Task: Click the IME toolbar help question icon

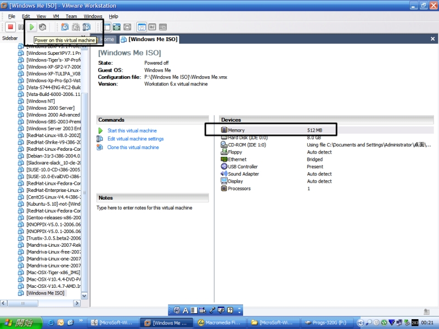Action: pos(230,310)
